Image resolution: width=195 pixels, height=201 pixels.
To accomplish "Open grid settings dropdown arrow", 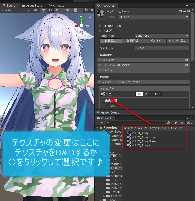I will pyautogui.click(x=81, y=10).
